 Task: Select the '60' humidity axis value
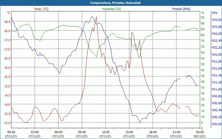tap(203, 58)
